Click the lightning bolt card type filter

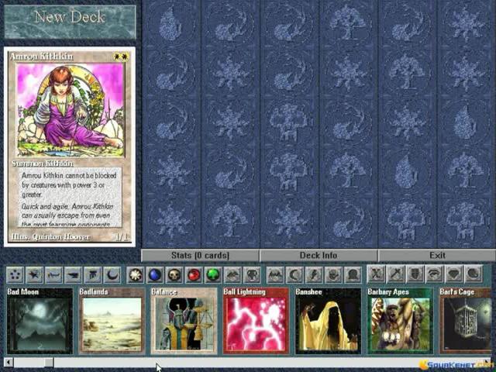pyautogui.click(x=314, y=274)
